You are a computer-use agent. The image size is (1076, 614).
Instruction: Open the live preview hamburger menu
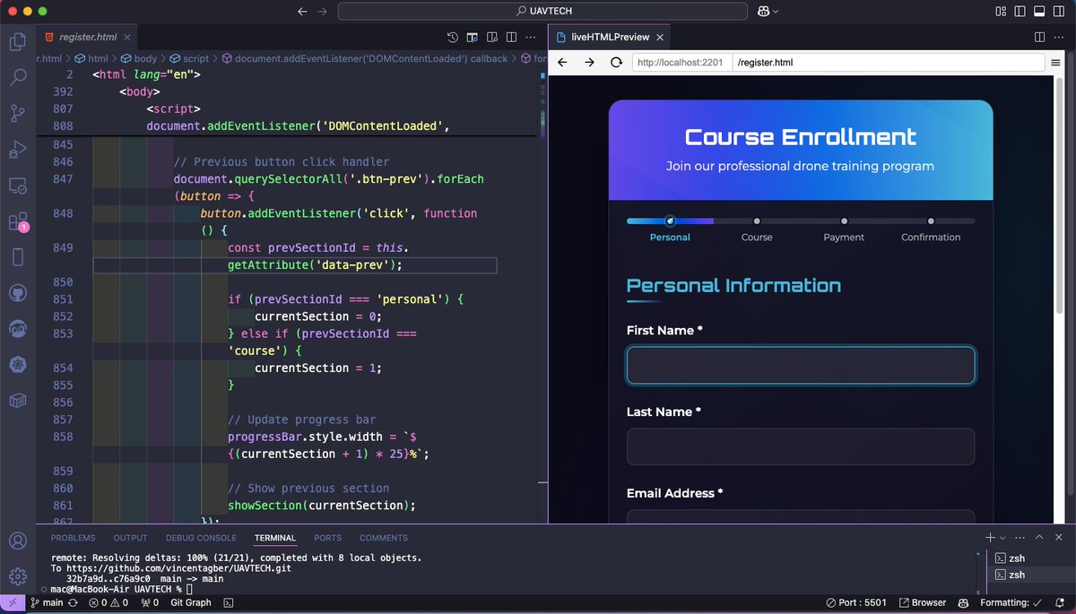pyautogui.click(x=1055, y=63)
